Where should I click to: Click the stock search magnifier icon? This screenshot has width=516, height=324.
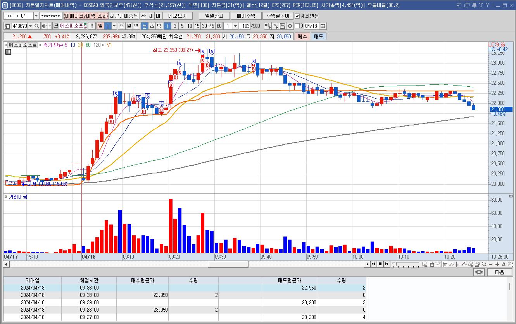click(36, 26)
